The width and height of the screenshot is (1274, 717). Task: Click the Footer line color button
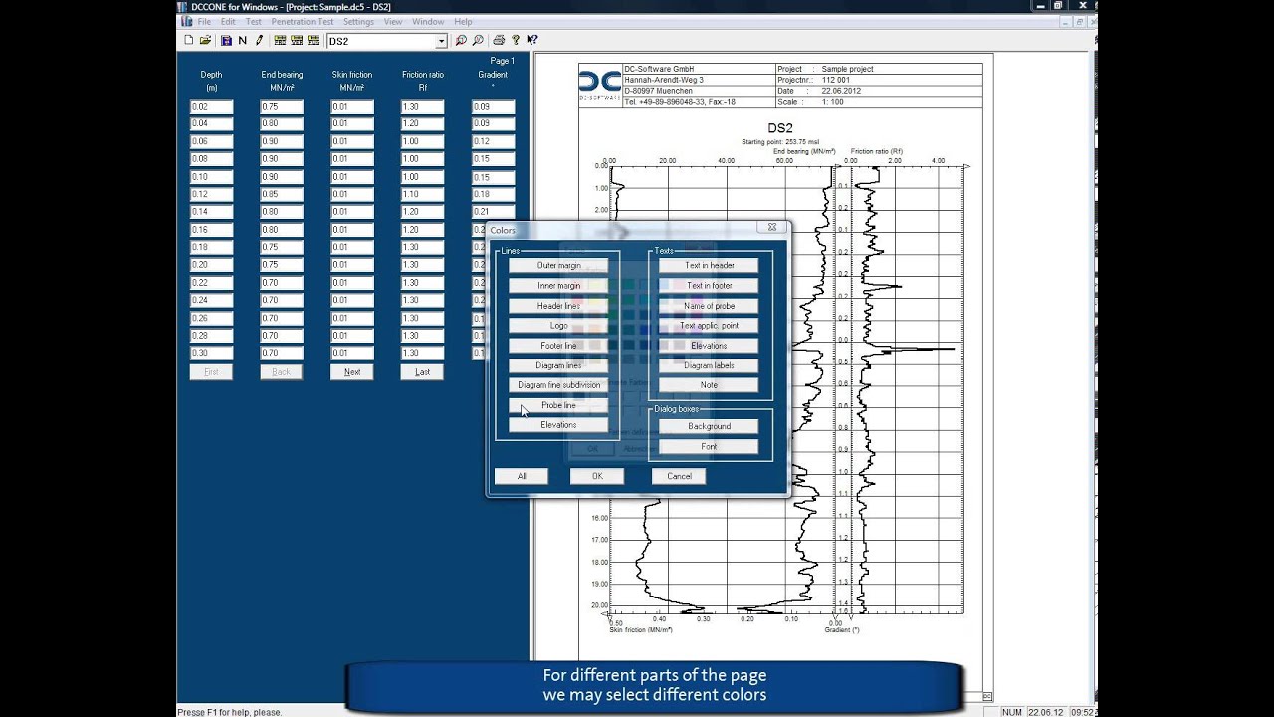(x=558, y=346)
